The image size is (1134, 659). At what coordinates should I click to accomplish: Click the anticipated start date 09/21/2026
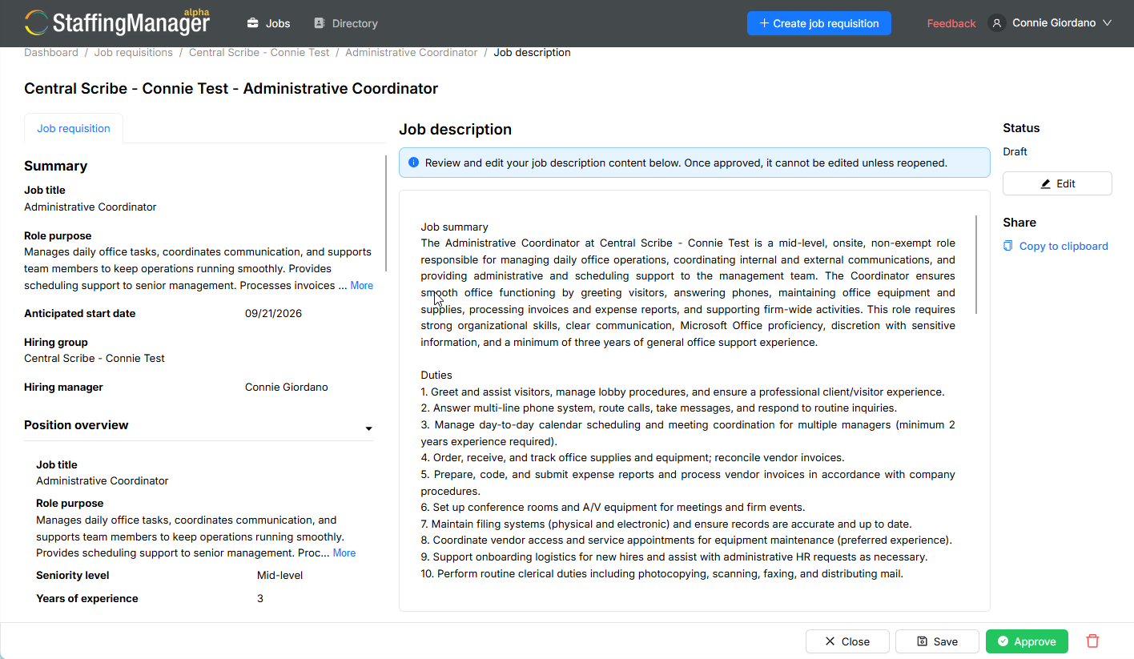273,313
